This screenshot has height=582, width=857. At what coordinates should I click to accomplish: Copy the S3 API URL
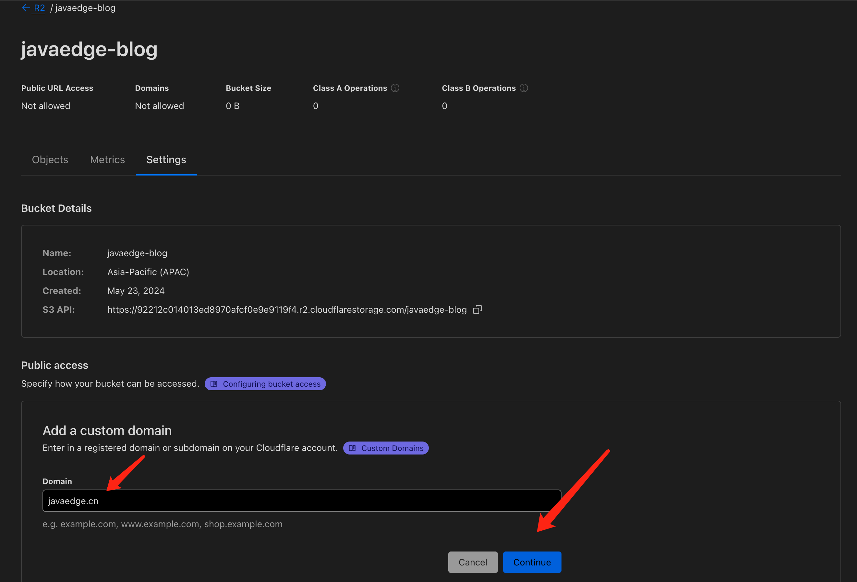coord(477,309)
